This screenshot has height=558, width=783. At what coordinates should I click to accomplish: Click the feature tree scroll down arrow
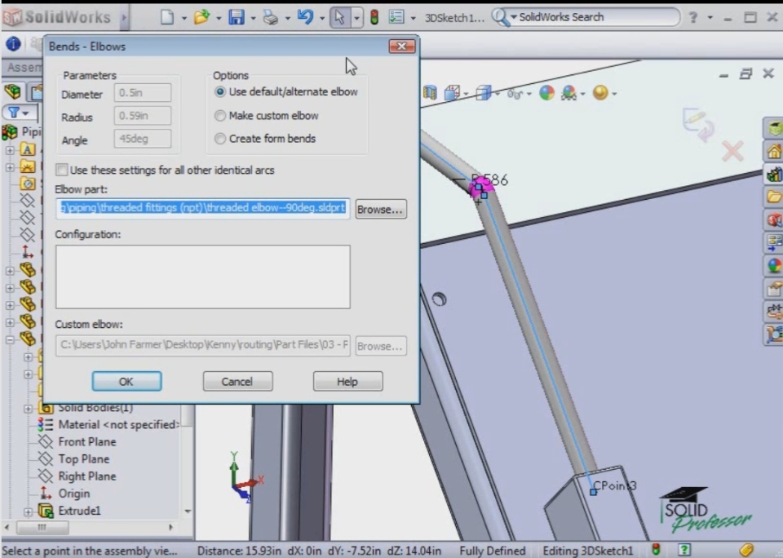188,511
